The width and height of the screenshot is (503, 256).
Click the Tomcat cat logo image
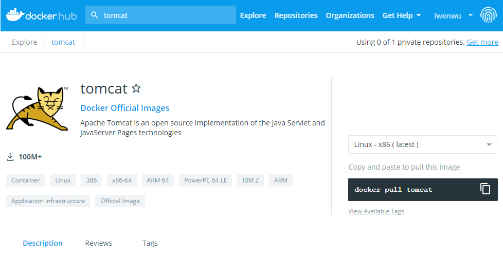click(x=38, y=108)
